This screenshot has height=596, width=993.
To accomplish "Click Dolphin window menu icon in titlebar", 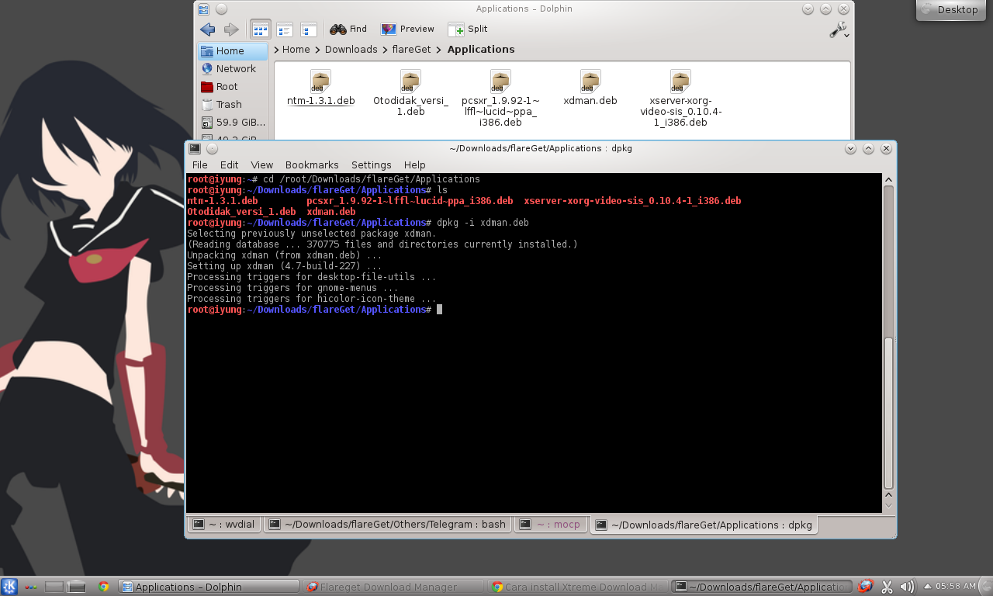I will pos(203,9).
